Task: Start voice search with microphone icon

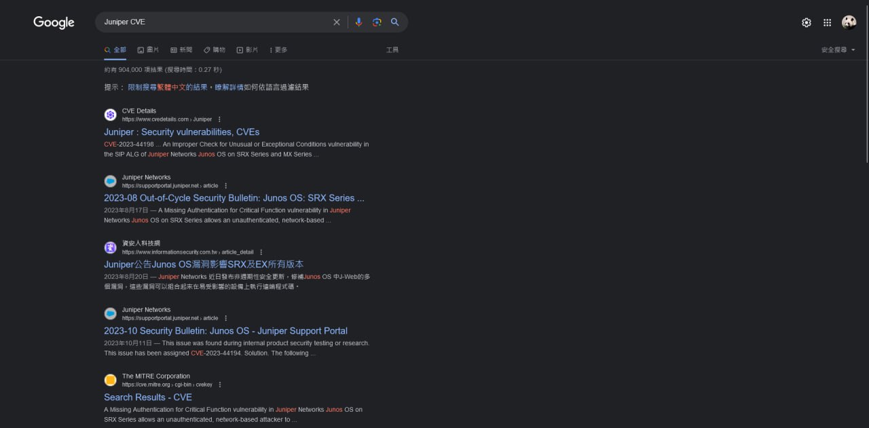Action: [x=358, y=22]
